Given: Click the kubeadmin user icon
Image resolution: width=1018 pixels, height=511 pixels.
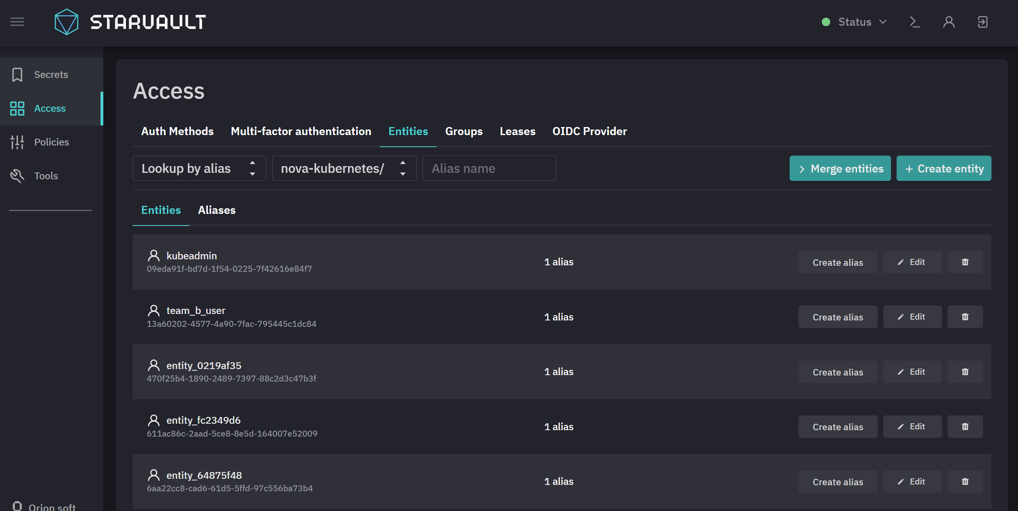Looking at the screenshot, I should pos(154,256).
